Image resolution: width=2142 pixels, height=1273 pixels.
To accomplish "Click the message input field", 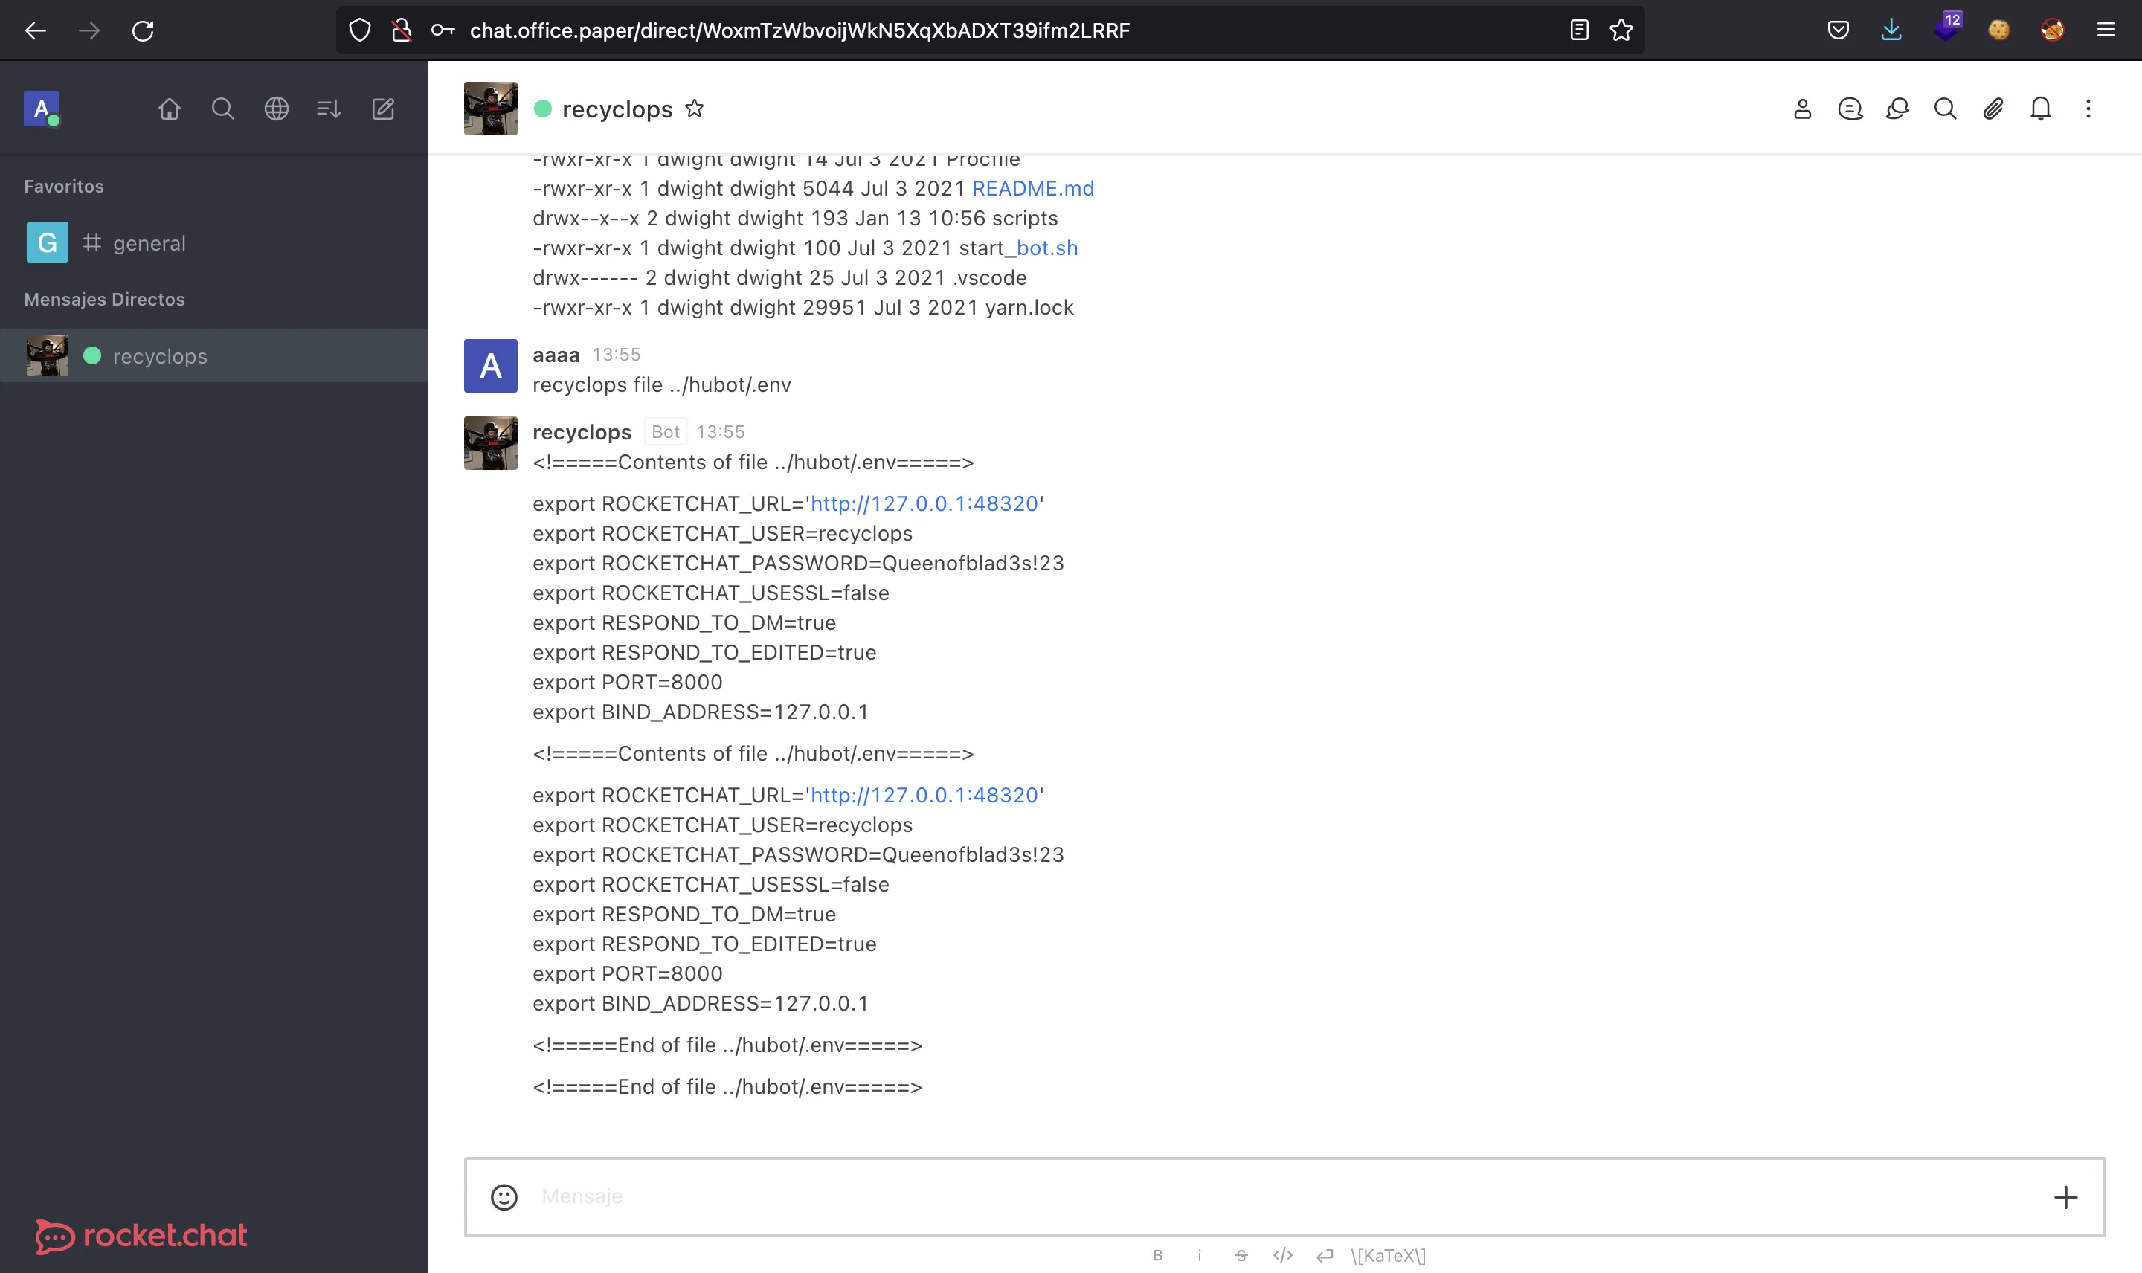I will point(1285,1196).
